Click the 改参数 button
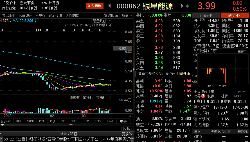Image resolution: width=250 pixels, height=142 pixels. point(75,98)
